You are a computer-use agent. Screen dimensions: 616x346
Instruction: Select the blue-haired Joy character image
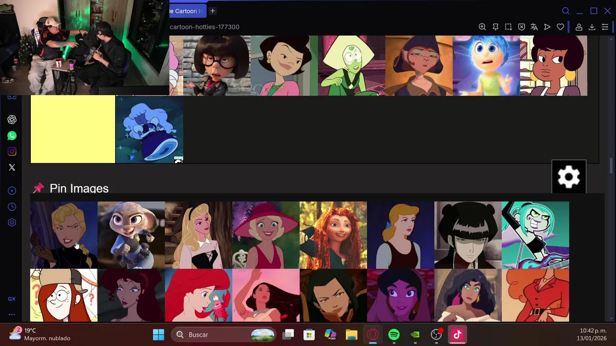[x=486, y=65]
